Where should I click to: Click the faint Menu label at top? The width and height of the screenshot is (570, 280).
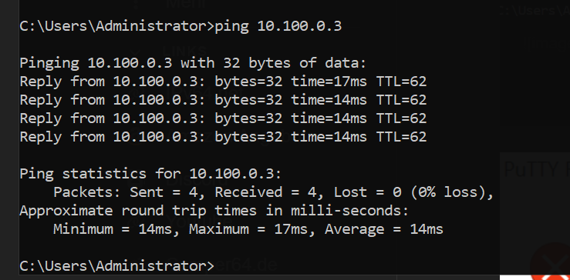pos(185,4)
